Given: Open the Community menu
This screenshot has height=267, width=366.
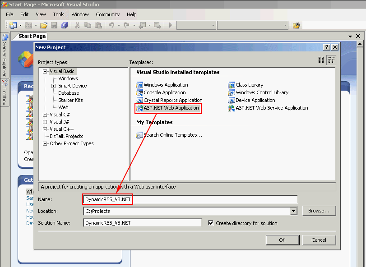Looking at the screenshot, I should click(x=107, y=14).
